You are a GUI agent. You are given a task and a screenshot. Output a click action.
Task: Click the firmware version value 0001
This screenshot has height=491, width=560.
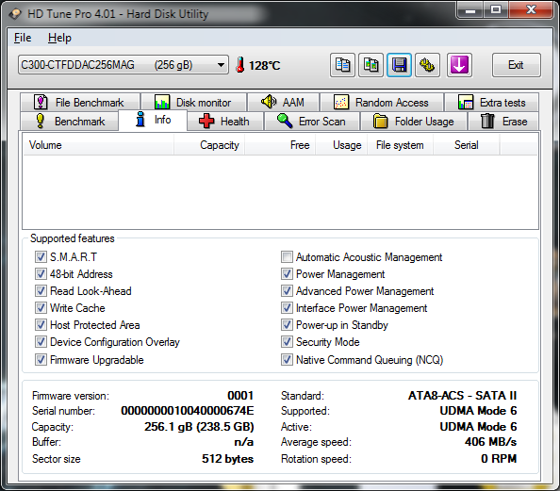[x=240, y=395]
